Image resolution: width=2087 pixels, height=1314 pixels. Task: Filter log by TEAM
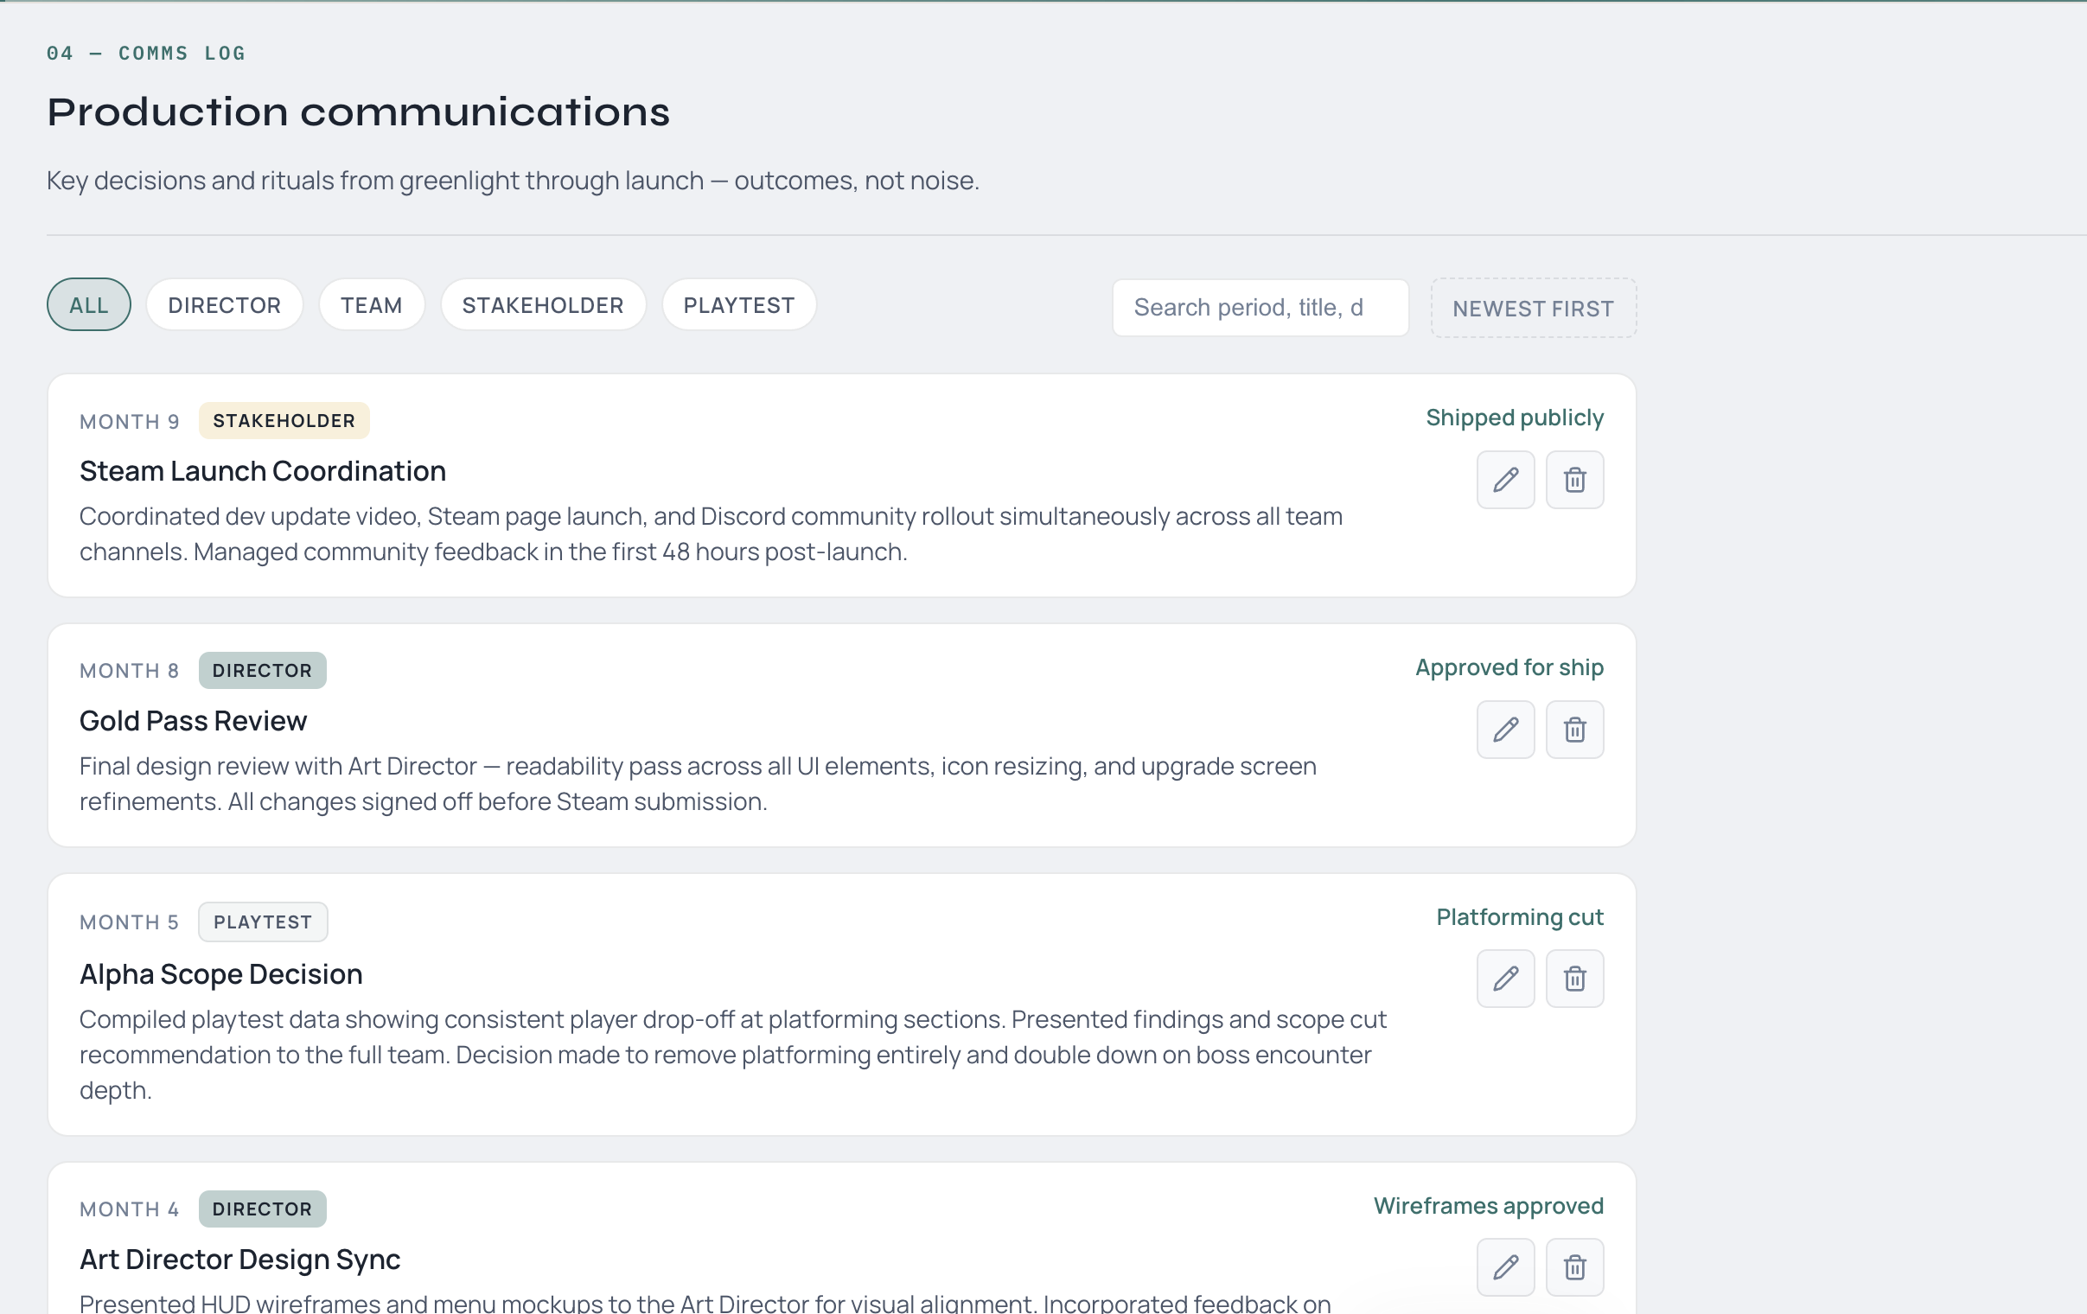[371, 305]
